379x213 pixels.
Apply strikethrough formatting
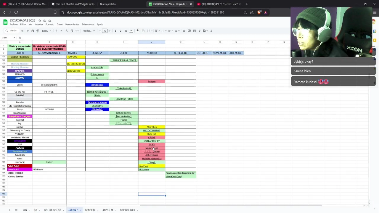point(126,31)
